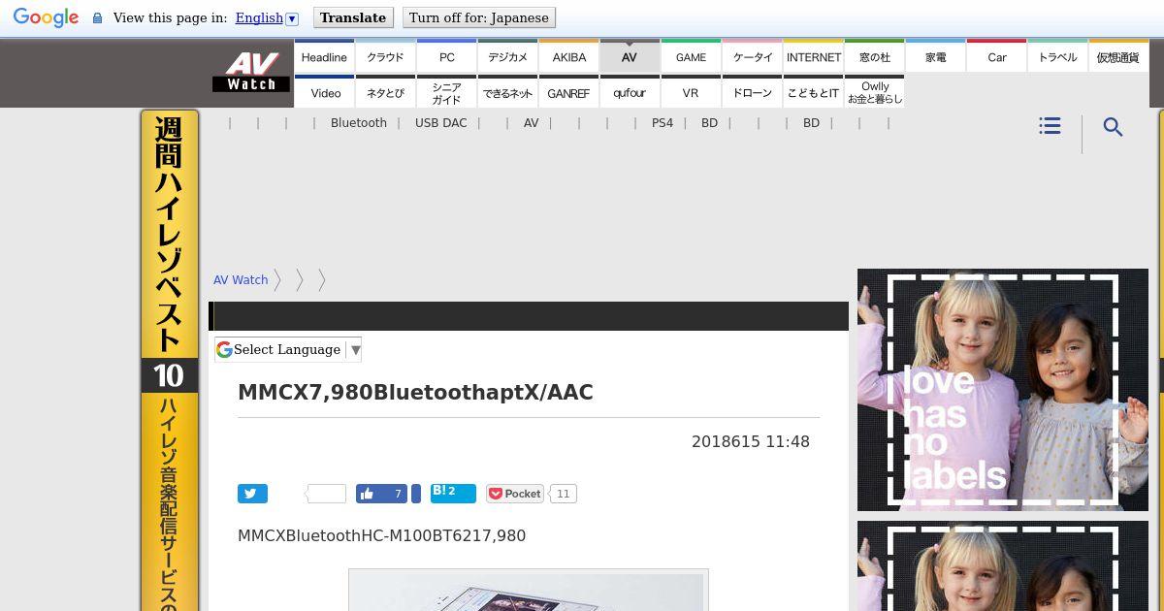Save article to Pocket

tap(515, 494)
